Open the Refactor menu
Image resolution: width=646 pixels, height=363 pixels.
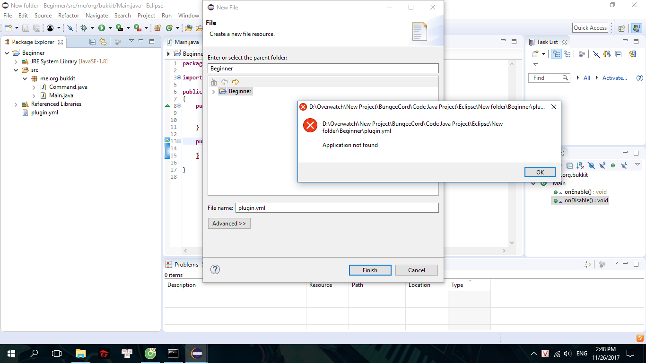(x=69, y=16)
